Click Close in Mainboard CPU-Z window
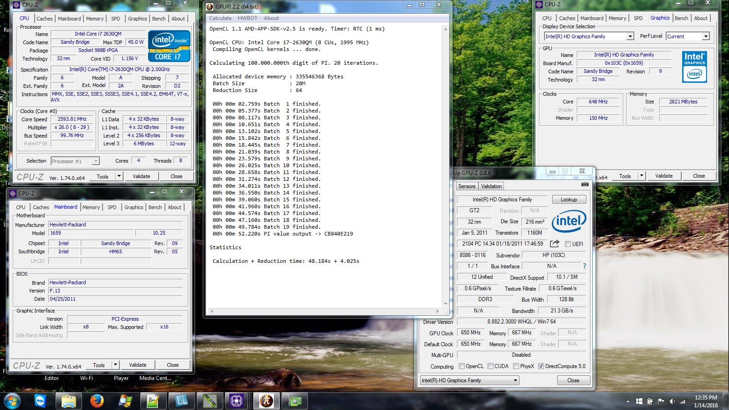 click(x=173, y=365)
